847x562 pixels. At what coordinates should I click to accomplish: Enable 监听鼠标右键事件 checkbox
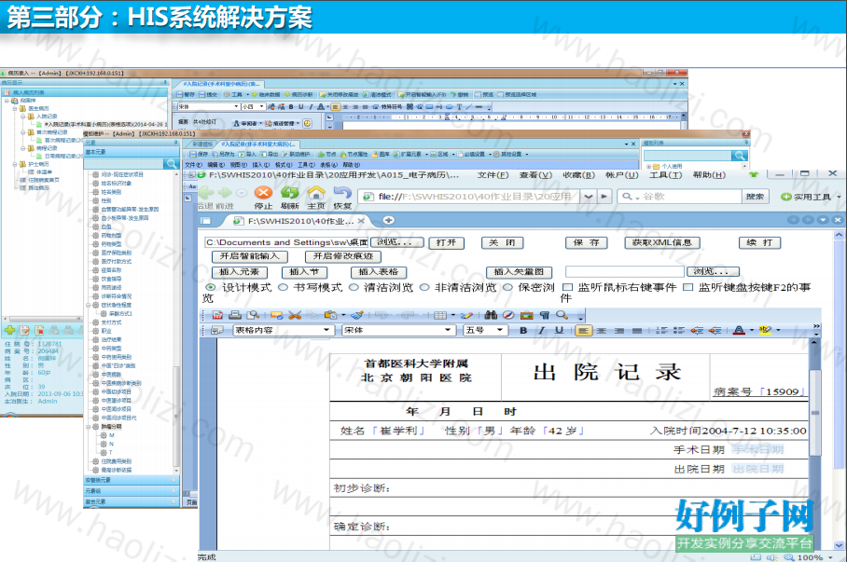tap(568, 287)
